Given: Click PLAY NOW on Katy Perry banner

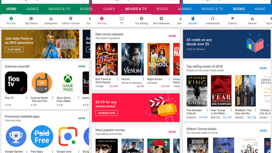Looking at the screenshot, I should pyautogui.click(x=14, y=49).
